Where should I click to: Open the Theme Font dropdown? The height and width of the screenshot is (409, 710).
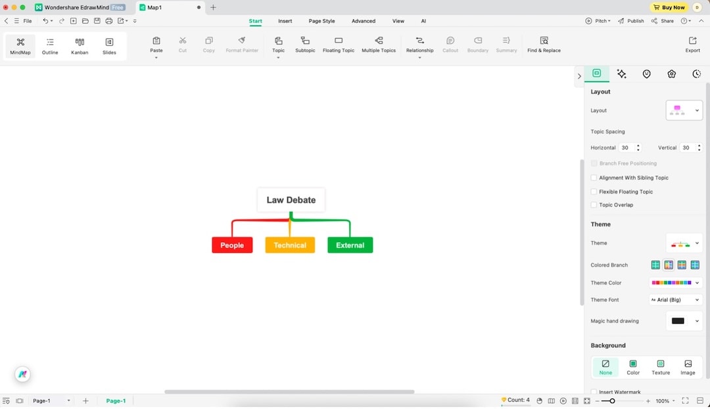(675, 299)
